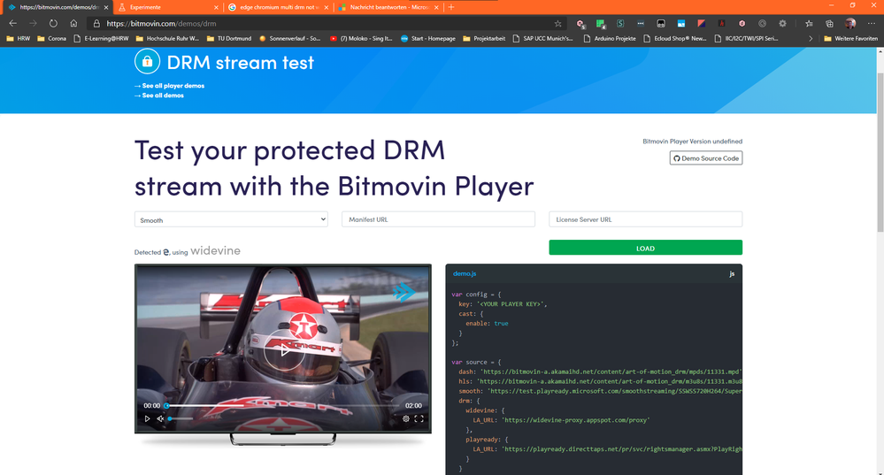Open the E-Learning@HRW bookmark
Viewport: 884px width, 475px height.
click(x=102, y=39)
